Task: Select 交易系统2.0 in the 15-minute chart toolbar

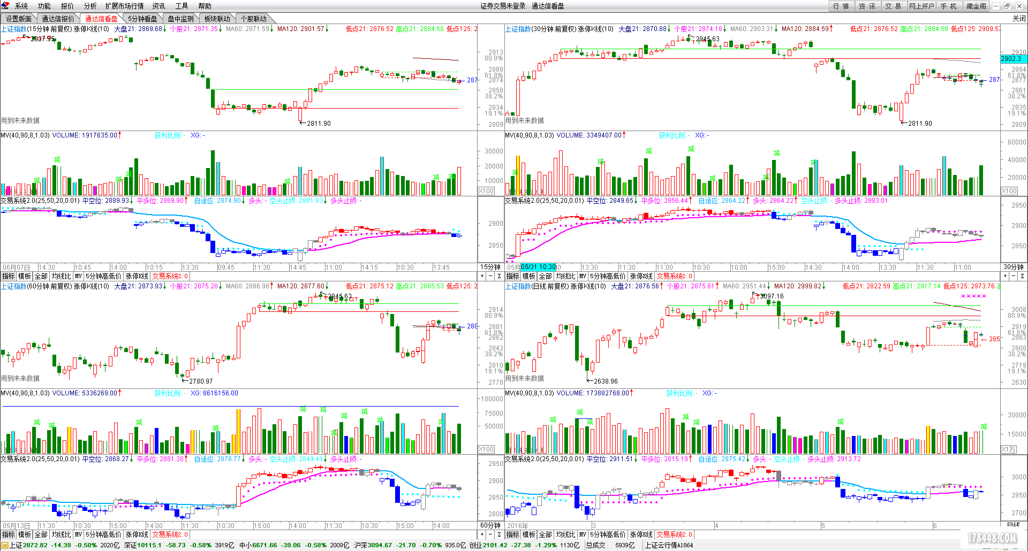Action: (170, 276)
